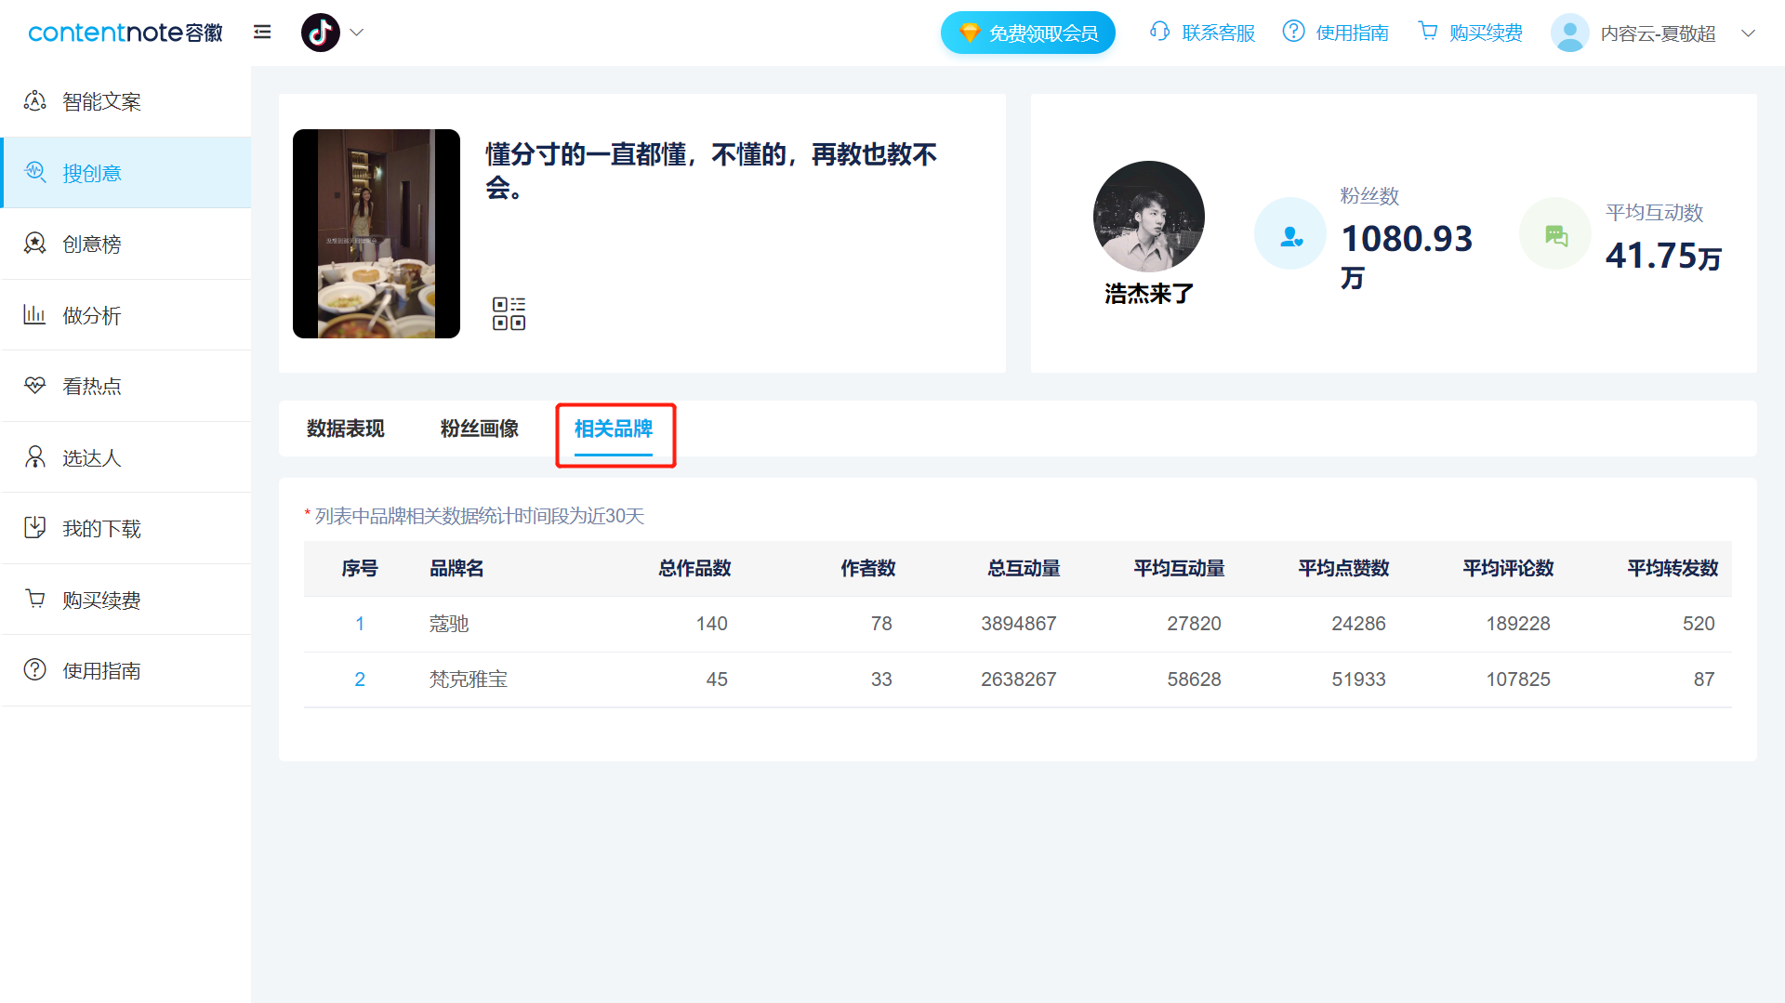Click the diamond icon in membership button
Image resolution: width=1785 pixels, height=1003 pixels.
[x=970, y=33]
